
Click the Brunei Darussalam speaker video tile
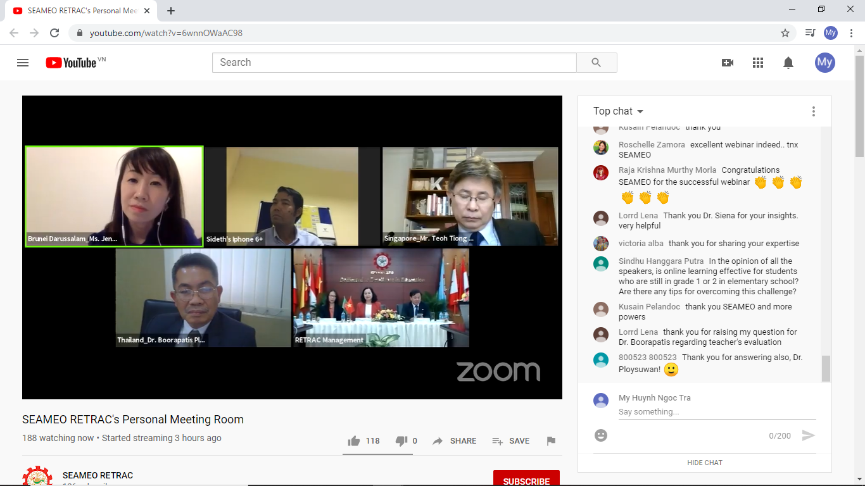click(x=114, y=196)
